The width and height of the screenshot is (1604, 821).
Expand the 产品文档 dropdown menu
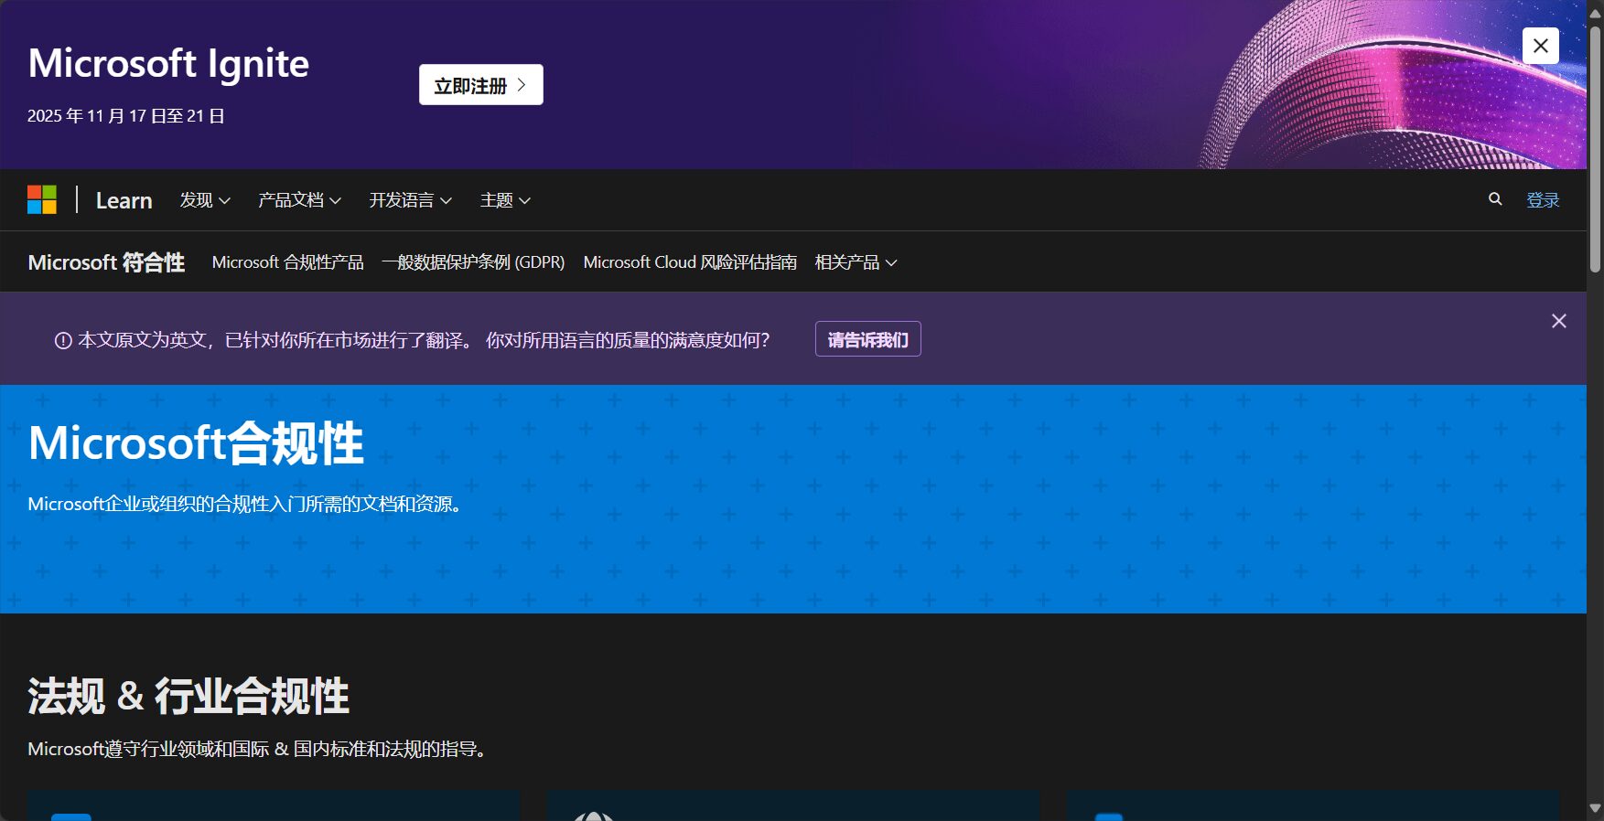[300, 200]
